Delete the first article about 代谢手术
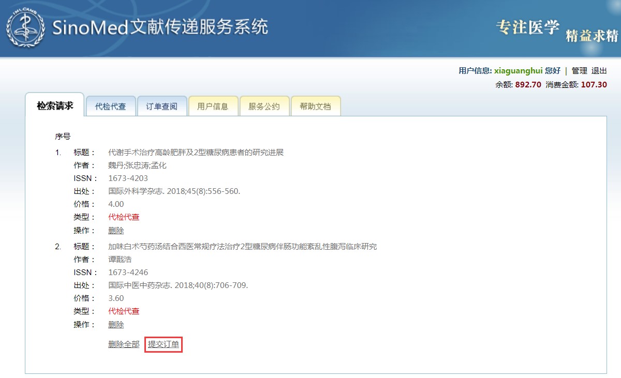Image resolution: width=621 pixels, height=378 pixels. pos(116,231)
